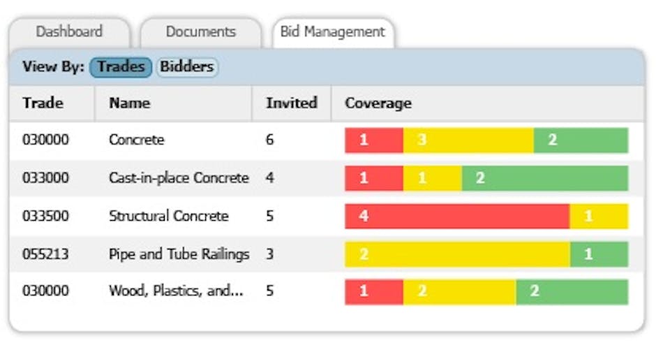656x350 pixels.
Task: Click green coverage segment for Pipe and Tube Railings
Action: (599, 254)
